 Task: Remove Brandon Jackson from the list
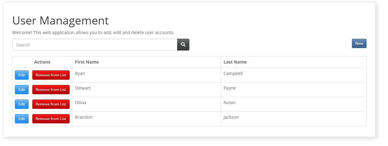tap(51, 119)
